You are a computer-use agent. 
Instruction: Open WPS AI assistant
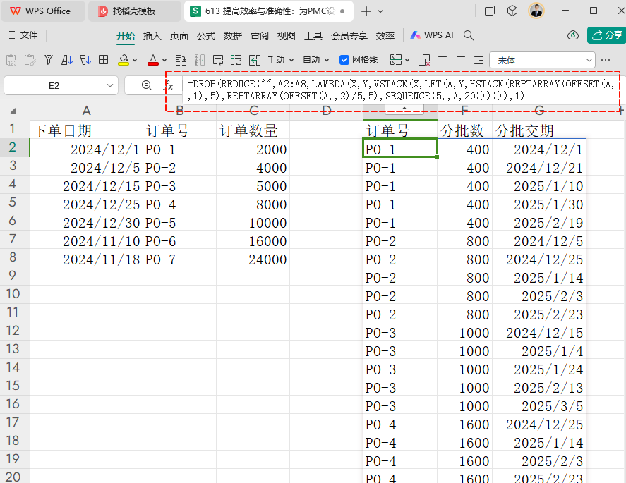tap(432, 35)
